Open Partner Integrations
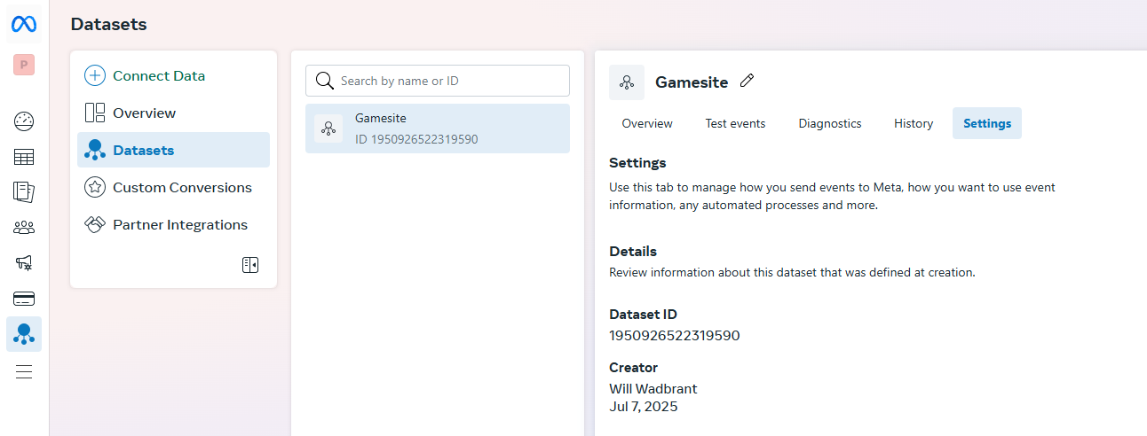The image size is (1147, 436). (x=173, y=224)
